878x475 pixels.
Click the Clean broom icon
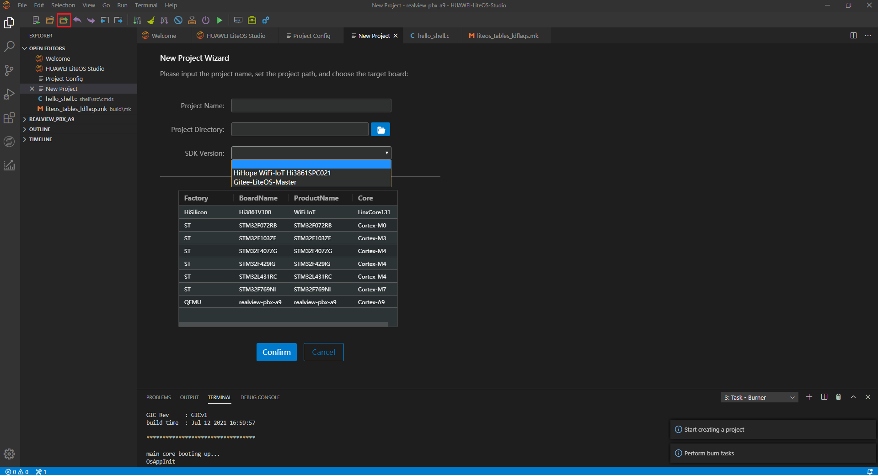(x=151, y=20)
